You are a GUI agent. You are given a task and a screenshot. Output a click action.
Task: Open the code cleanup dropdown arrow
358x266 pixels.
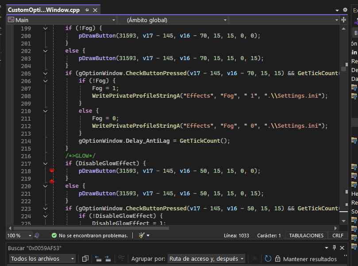(x=148, y=236)
